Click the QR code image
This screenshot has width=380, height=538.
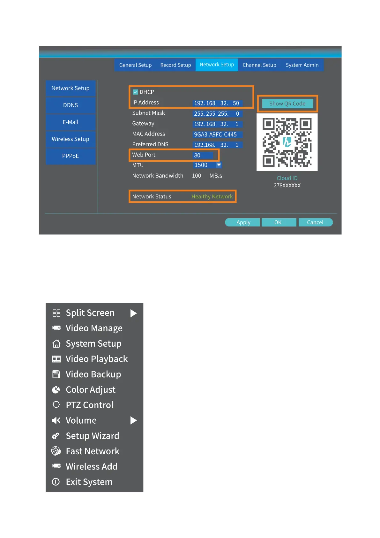point(287,142)
